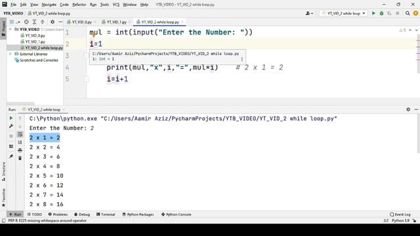Toggle the Project side tab
This screenshot has height=236, width=420.
(3, 28)
